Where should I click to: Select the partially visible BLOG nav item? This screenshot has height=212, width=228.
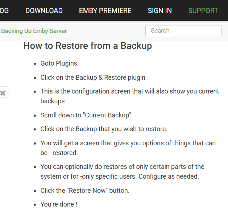(x=4, y=11)
